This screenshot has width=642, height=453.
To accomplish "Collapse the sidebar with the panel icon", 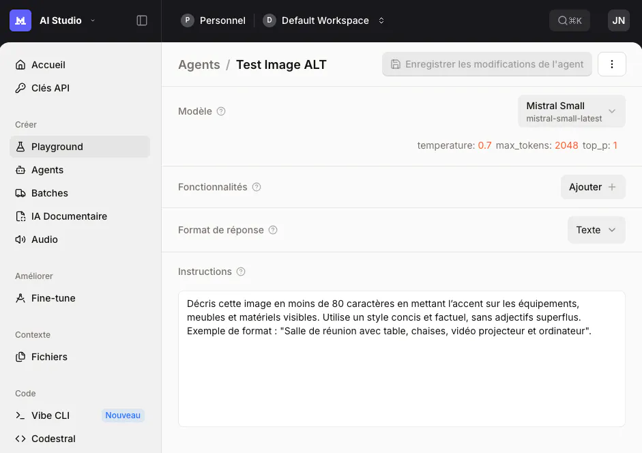I will pyautogui.click(x=141, y=20).
